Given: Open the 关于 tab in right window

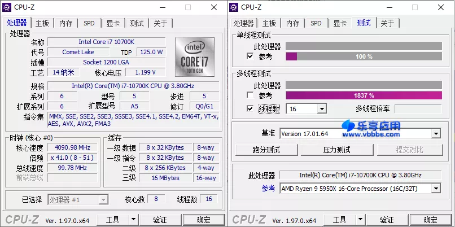Looking at the screenshot, I should [388, 23].
